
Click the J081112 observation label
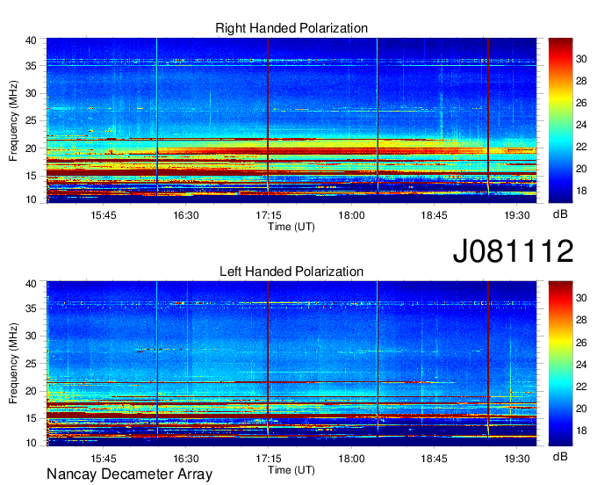(513, 251)
